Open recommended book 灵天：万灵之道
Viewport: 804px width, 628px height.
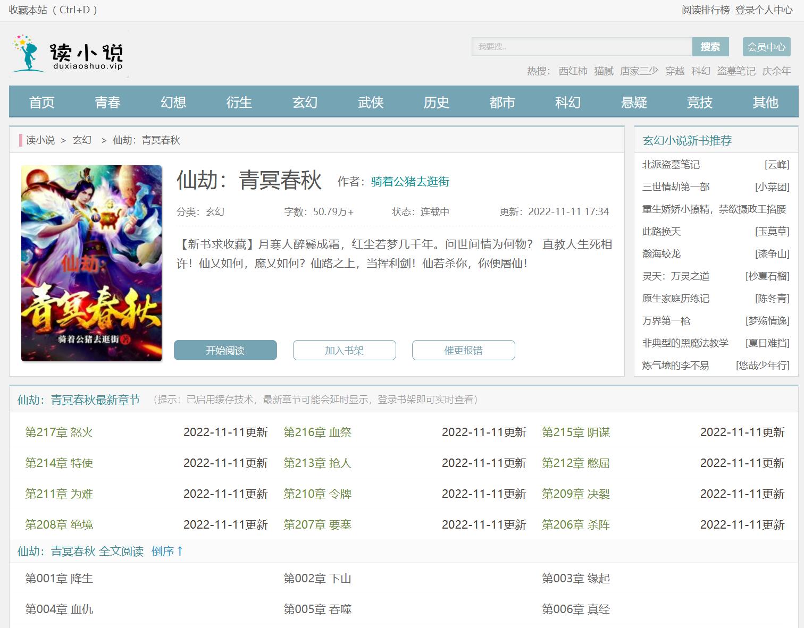(x=676, y=276)
